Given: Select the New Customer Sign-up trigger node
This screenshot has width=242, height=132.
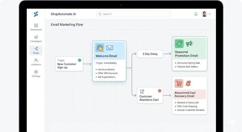Looking at the screenshot, I should tap(69, 64).
